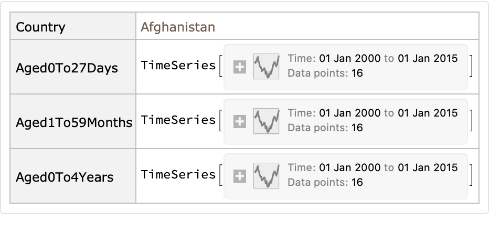Click the Aged1To59Months sparkline plot icon
The width and height of the screenshot is (490, 231).
pos(267,121)
